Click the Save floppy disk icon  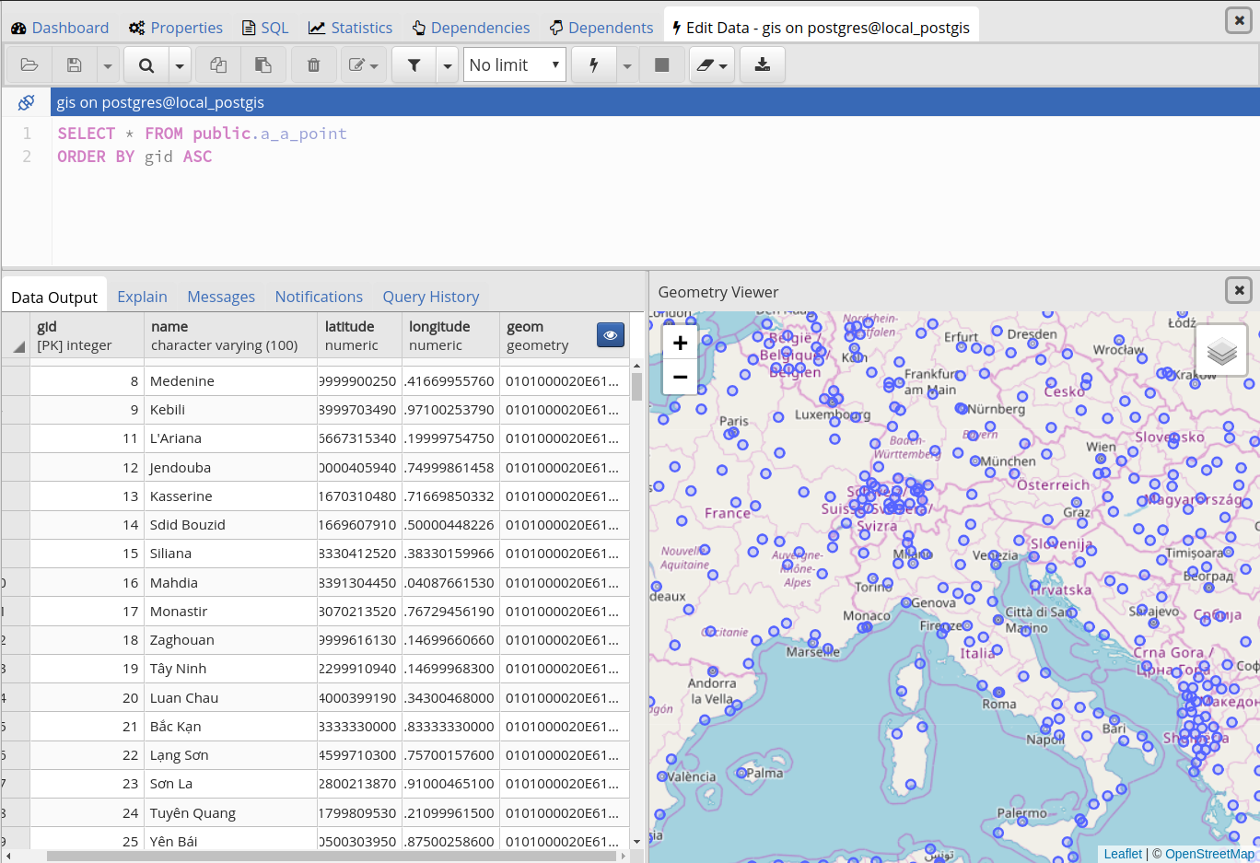75,65
